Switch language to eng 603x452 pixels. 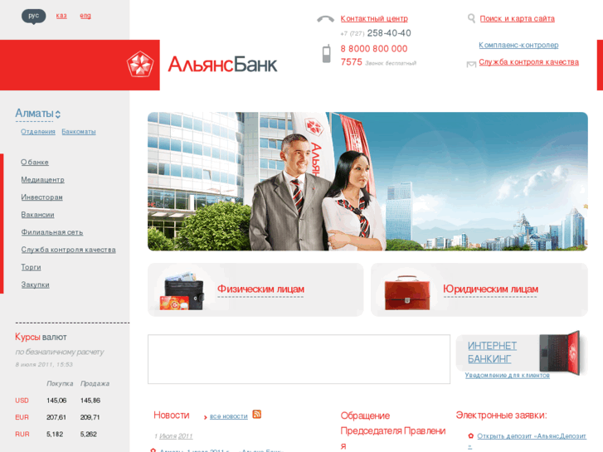click(x=85, y=16)
